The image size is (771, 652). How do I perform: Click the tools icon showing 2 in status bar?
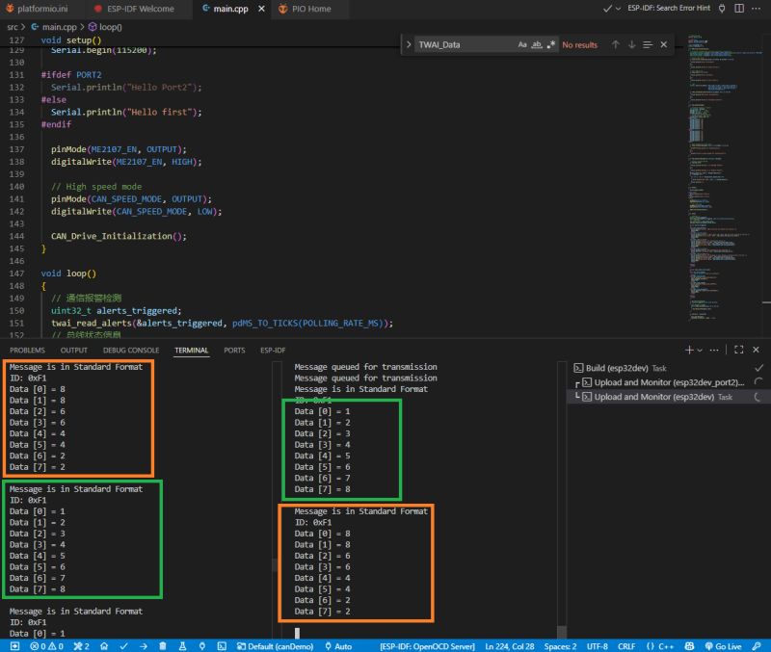point(82,646)
